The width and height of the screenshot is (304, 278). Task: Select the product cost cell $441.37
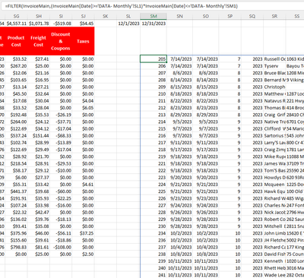click(x=16, y=191)
